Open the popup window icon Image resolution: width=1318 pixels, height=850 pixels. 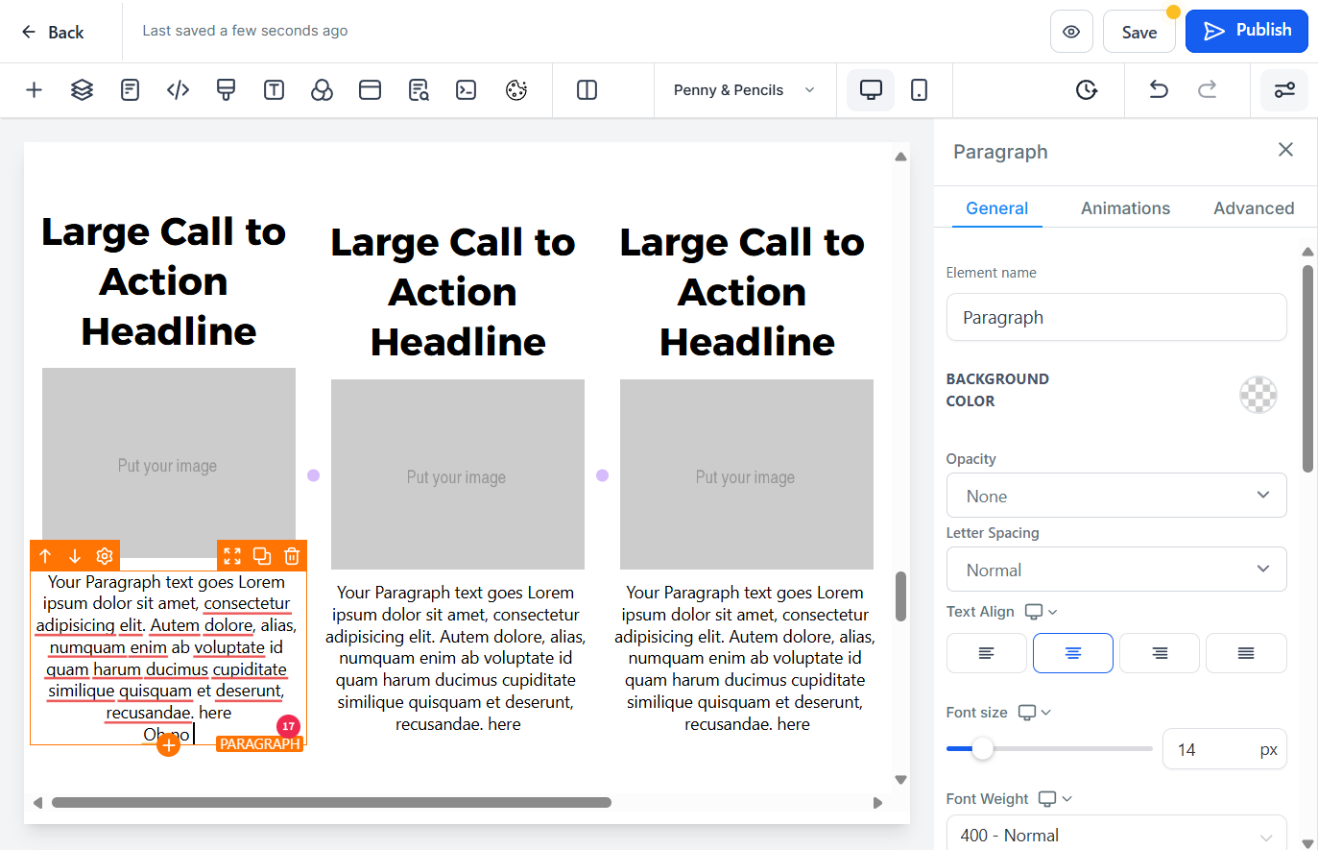point(371,90)
